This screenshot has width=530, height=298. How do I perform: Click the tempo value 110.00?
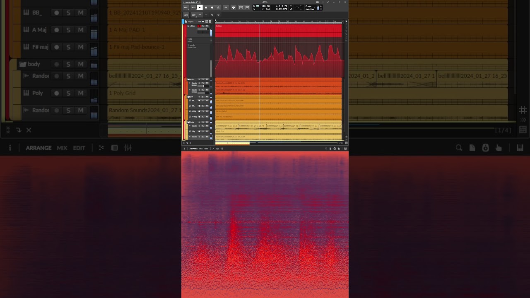(265, 6)
